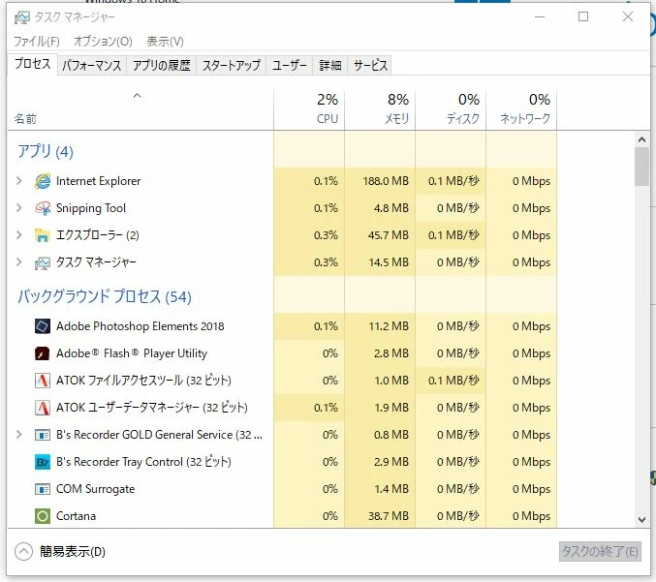This screenshot has width=656, height=582.
Task: Click the sort arrow above 名前 column
Action: (x=137, y=96)
